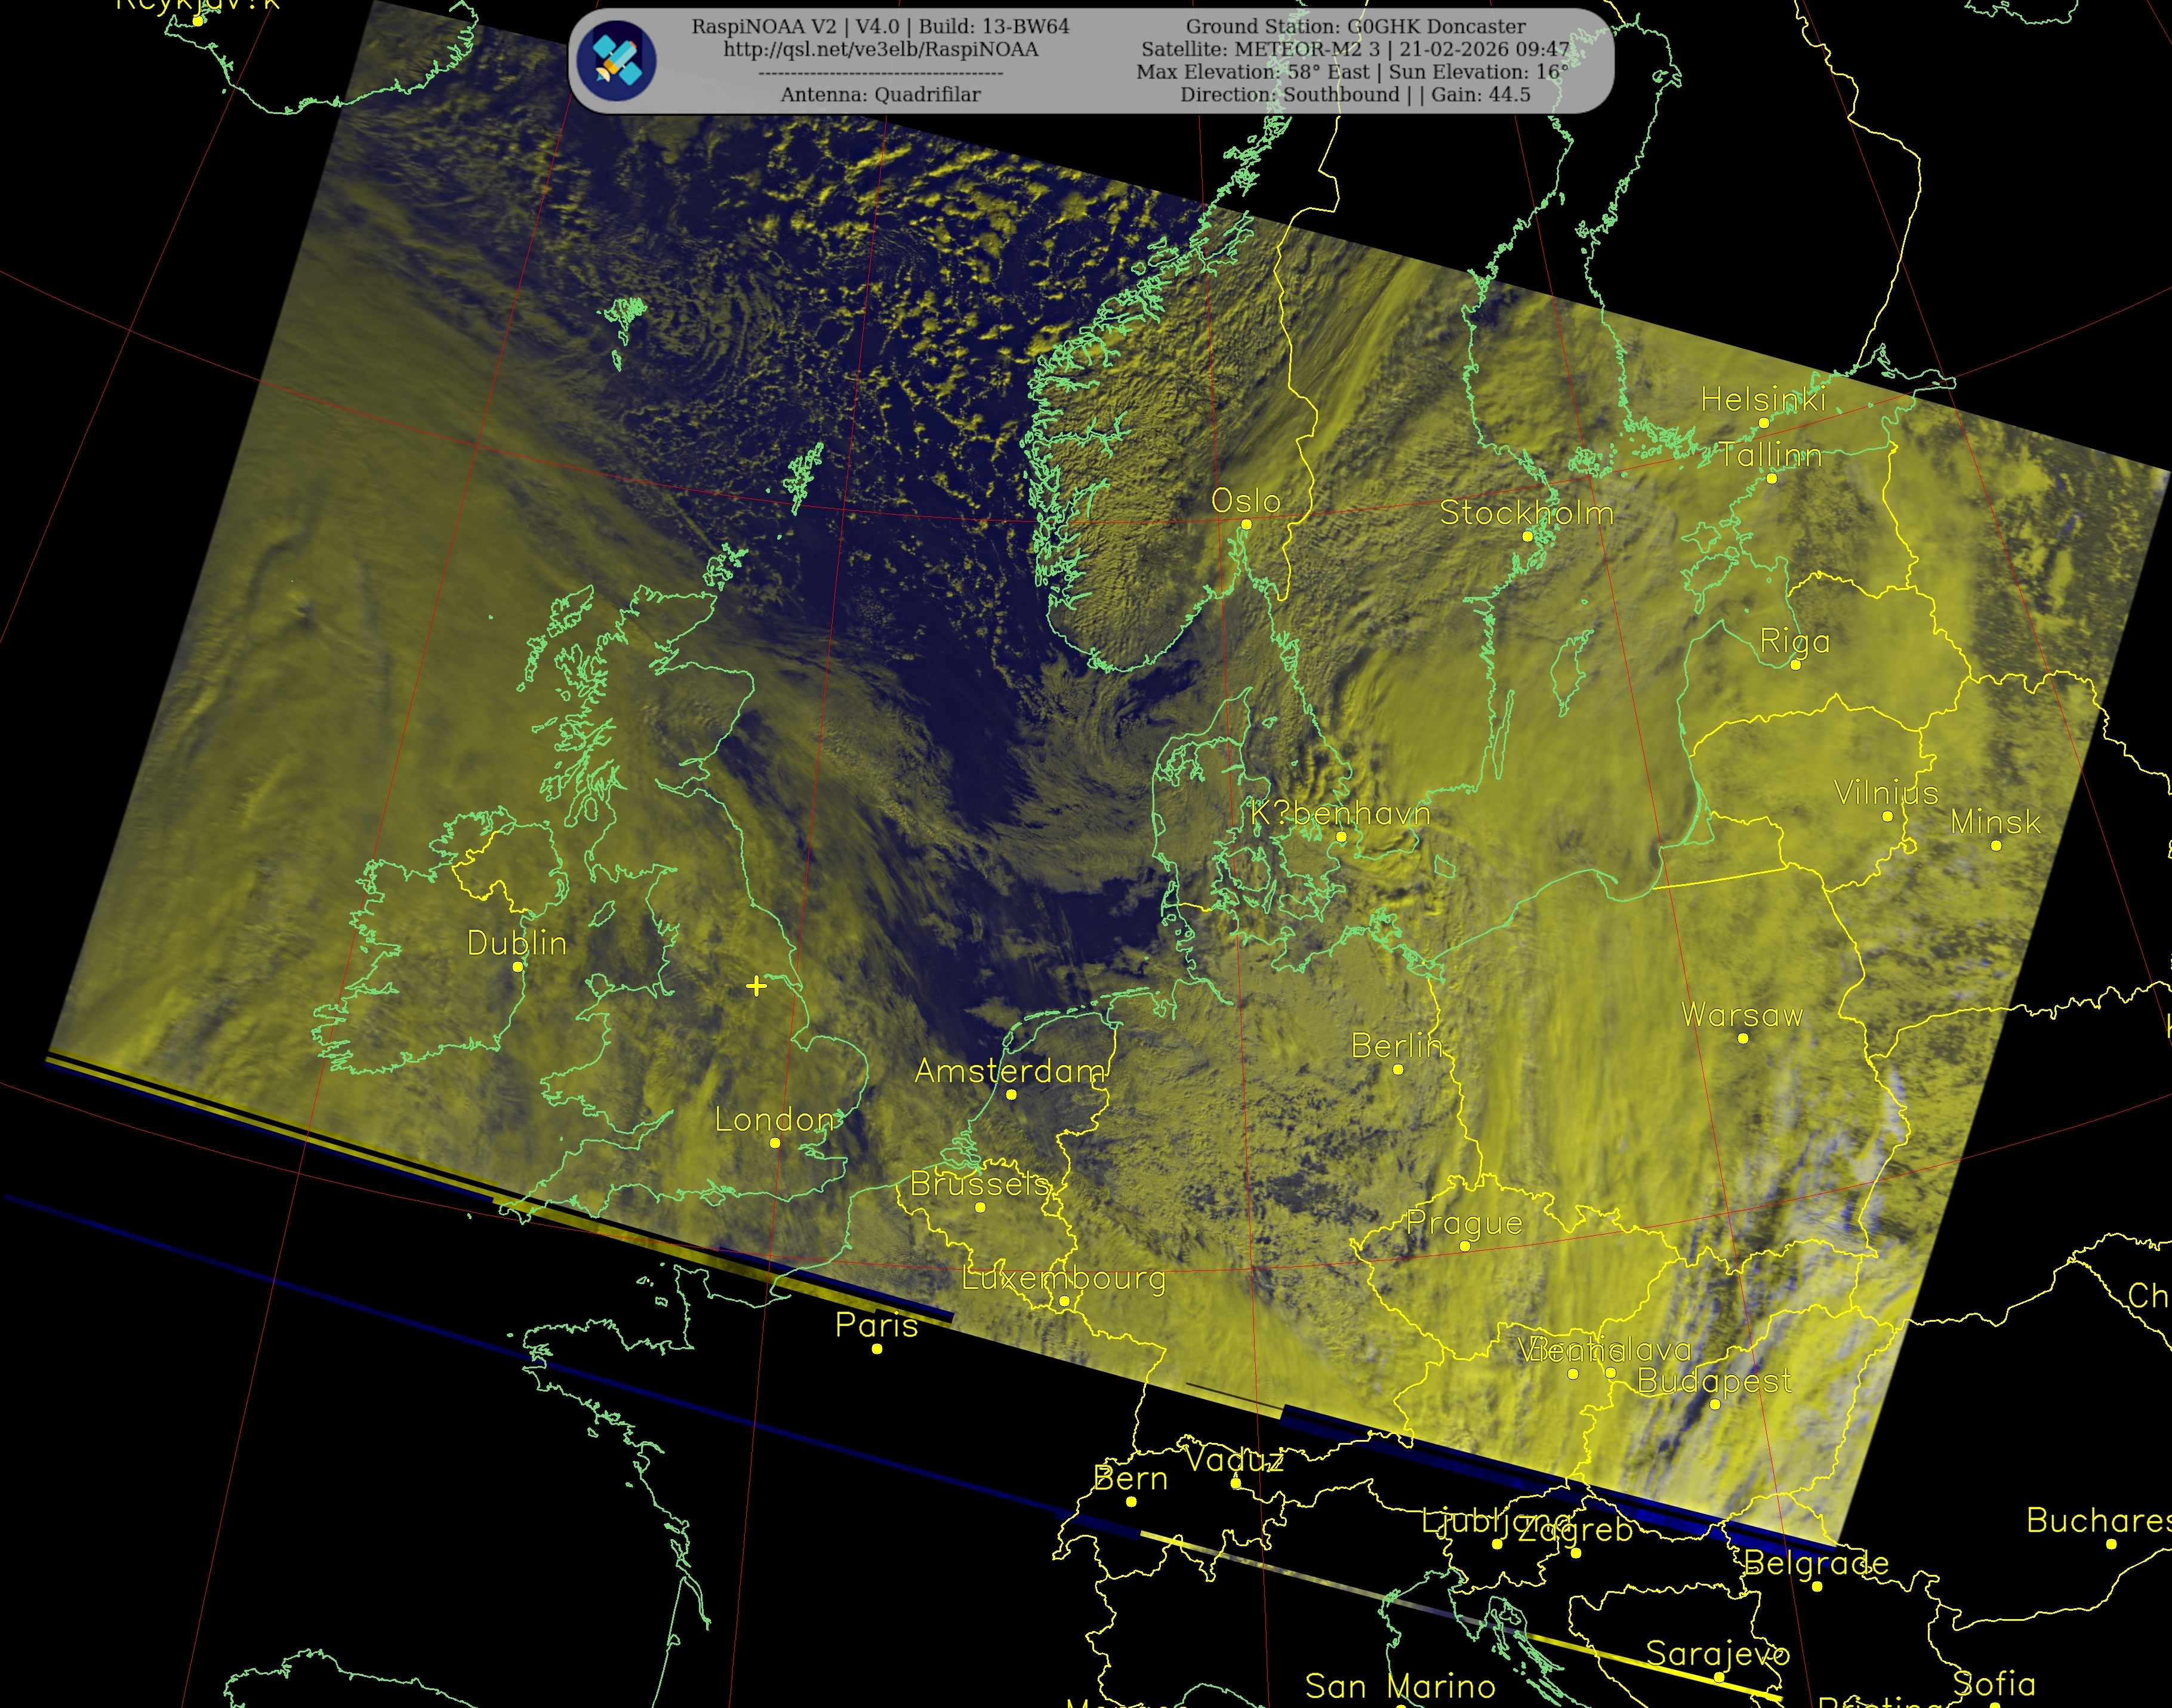Viewport: 2172px width, 1708px height.
Task: Click the Warsaw city dot marker
Action: coord(1743,1039)
